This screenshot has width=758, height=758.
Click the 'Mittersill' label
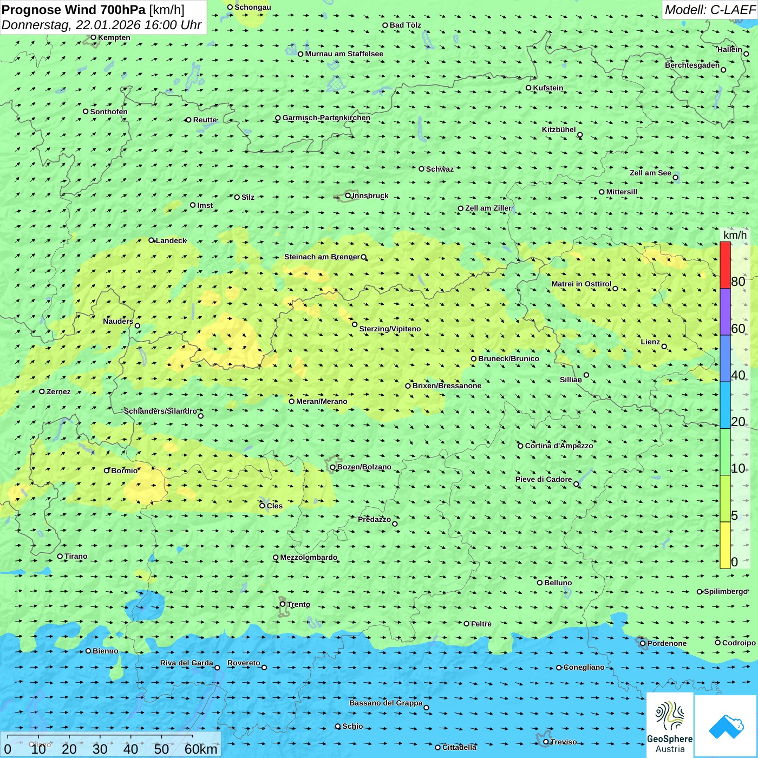coord(622,192)
